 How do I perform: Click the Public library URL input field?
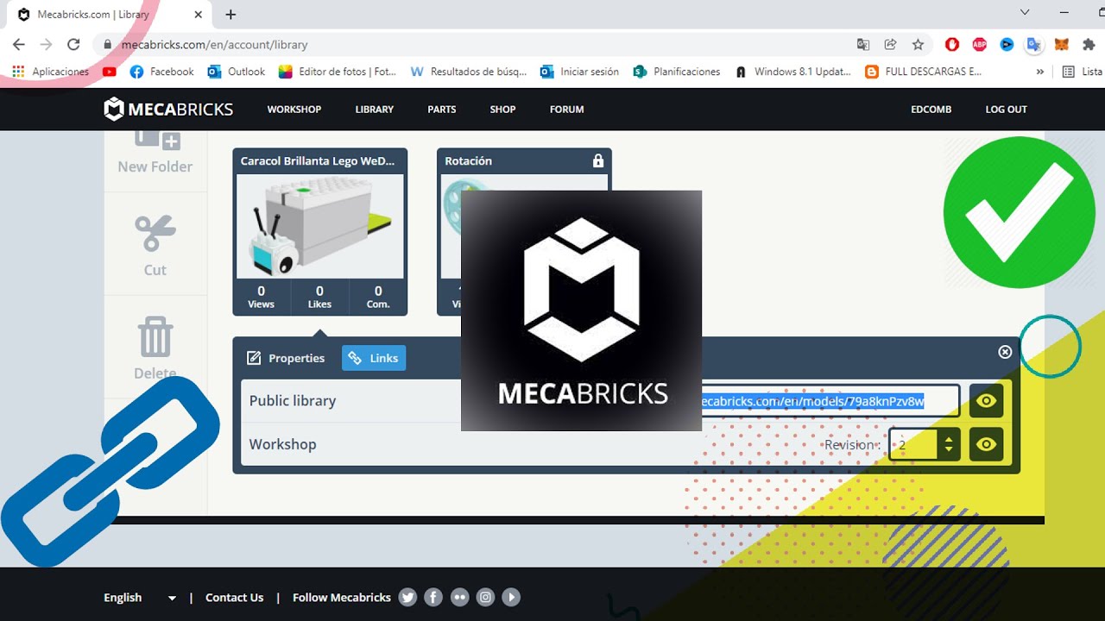point(830,401)
